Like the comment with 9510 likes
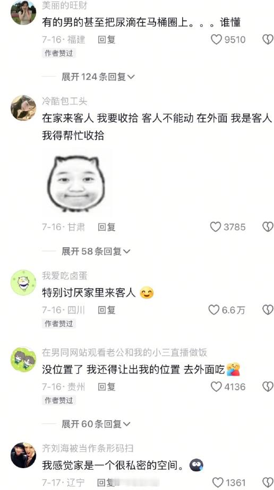 216,39
